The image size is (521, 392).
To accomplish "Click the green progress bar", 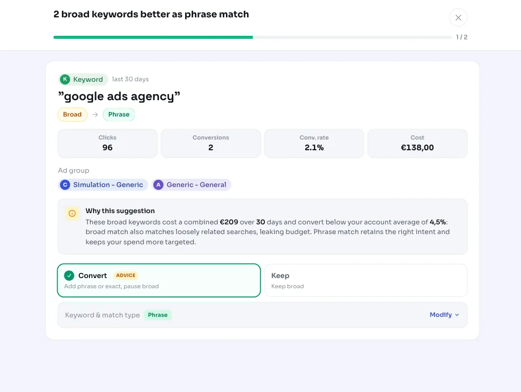I will 153,37.
